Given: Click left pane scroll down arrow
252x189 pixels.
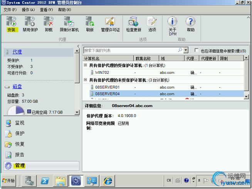Looking at the screenshot, I should click(x=77, y=112).
